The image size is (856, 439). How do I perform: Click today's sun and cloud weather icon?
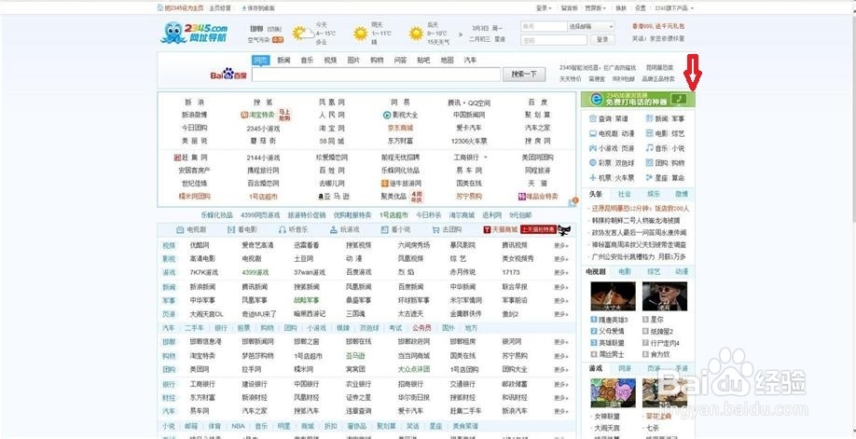point(302,34)
